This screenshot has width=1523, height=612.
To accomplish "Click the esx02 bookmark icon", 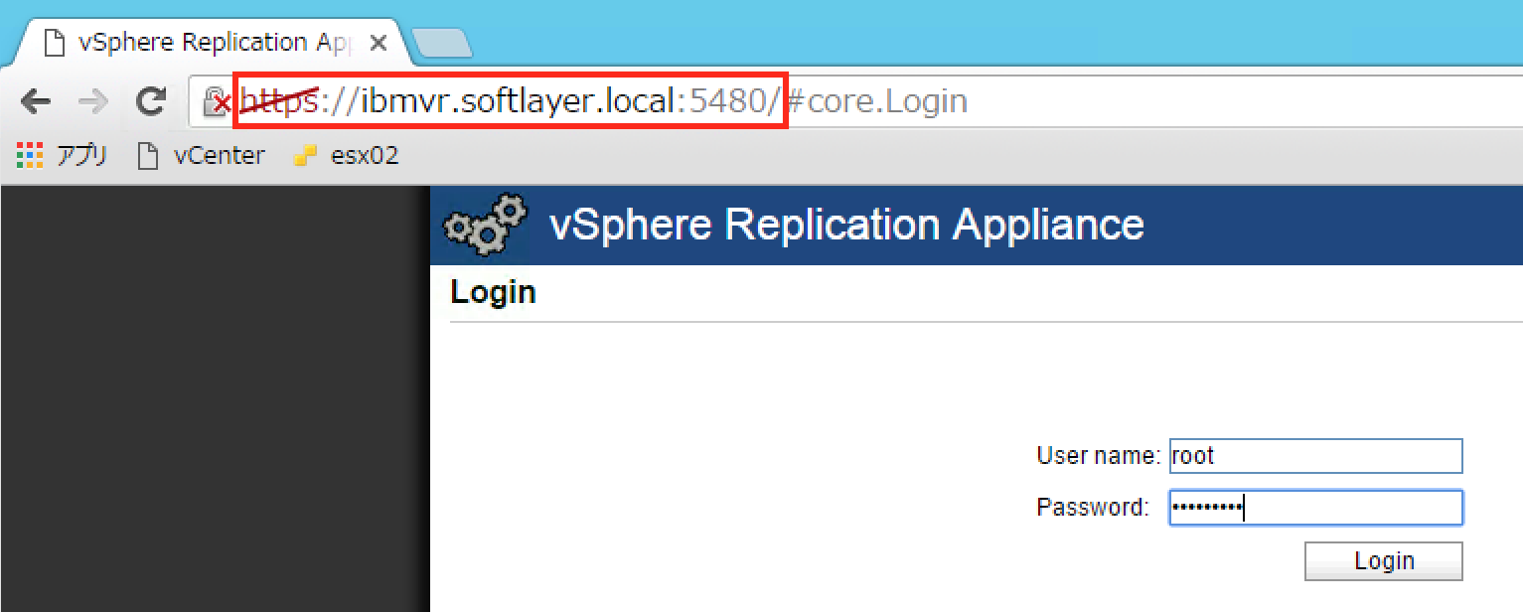I will 303,155.
